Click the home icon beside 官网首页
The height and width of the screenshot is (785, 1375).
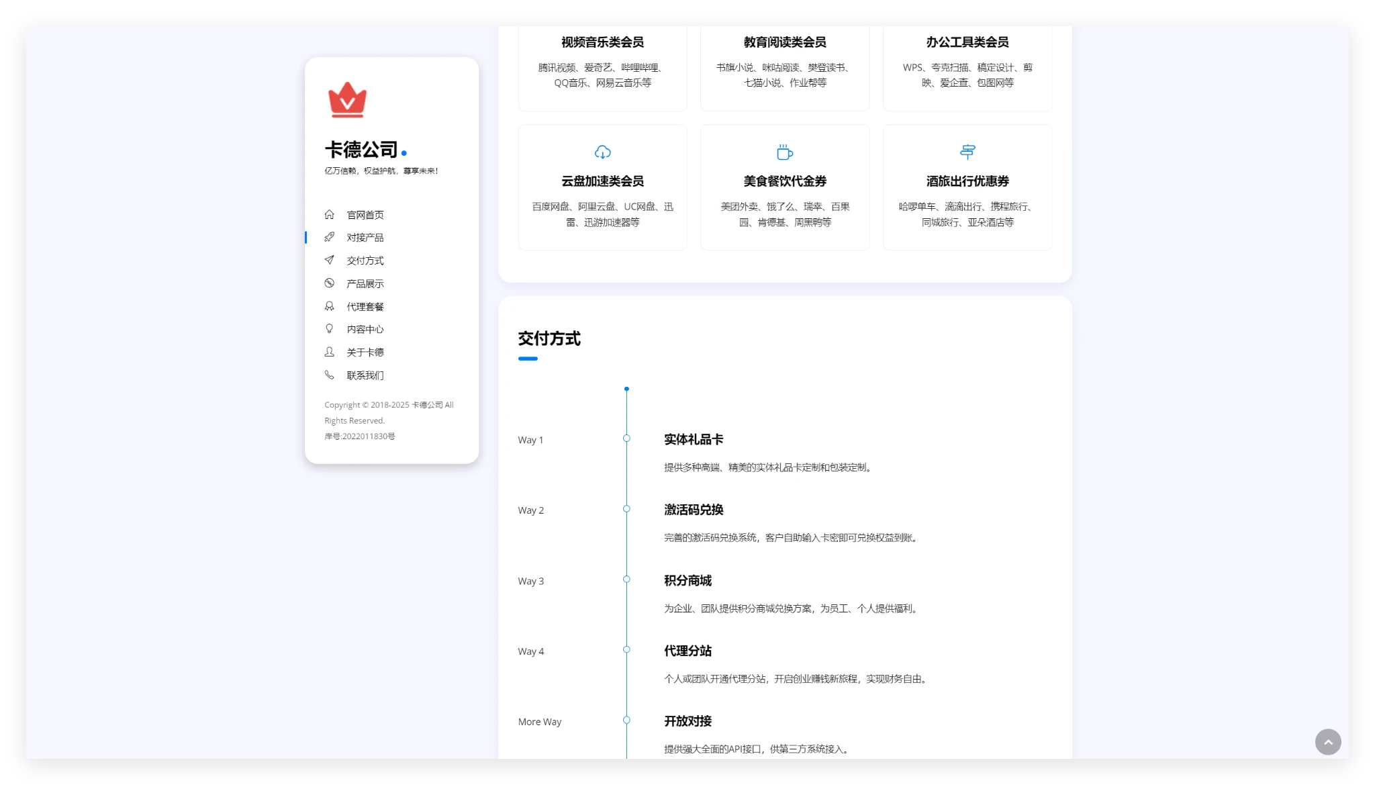[329, 215]
